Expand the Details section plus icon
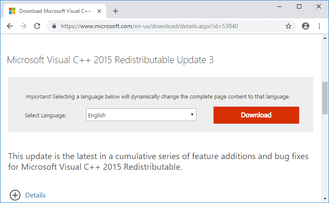329x203 pixels. pyautogui.click(x=15, y=195)
